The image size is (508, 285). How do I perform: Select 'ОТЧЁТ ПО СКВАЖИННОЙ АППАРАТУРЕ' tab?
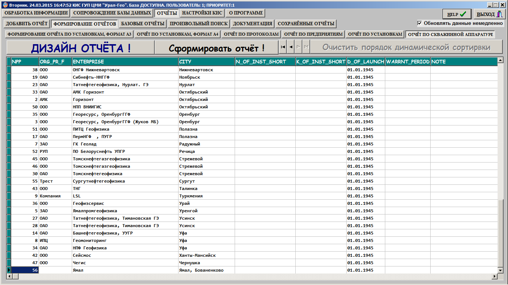click(x=450, y=35)
